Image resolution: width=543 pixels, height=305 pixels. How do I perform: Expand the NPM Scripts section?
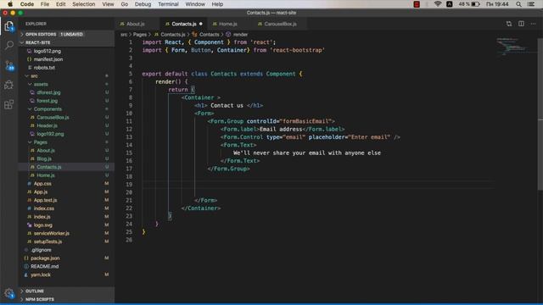pos(66,299)
